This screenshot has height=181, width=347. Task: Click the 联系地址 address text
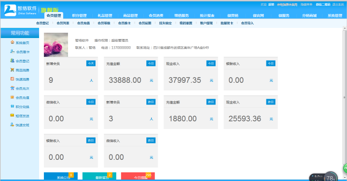(173, 48)
